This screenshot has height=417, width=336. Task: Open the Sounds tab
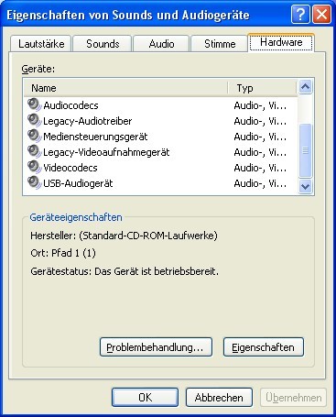[x=103, y=44]
